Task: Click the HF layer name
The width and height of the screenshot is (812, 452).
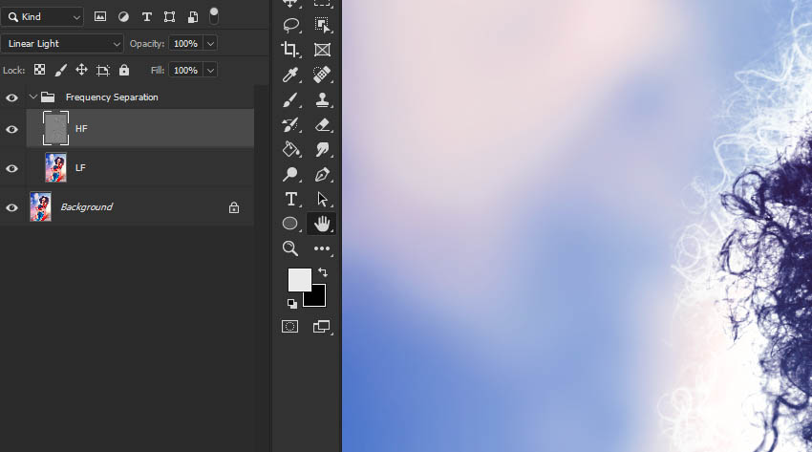Action: (x=81, y=128)
